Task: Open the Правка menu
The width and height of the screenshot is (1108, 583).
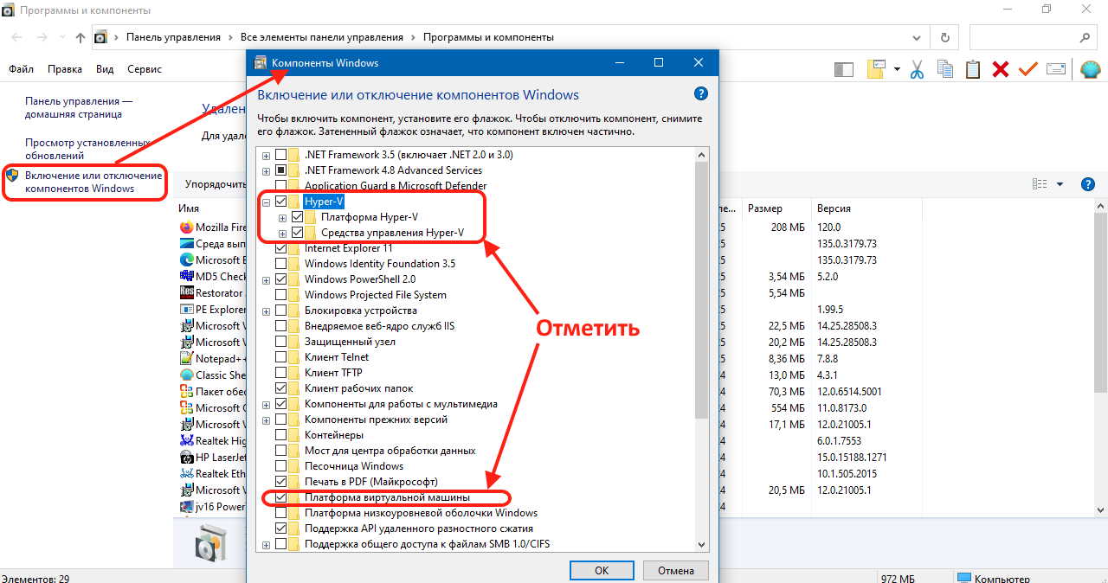Action: click(x=65, y=69)
